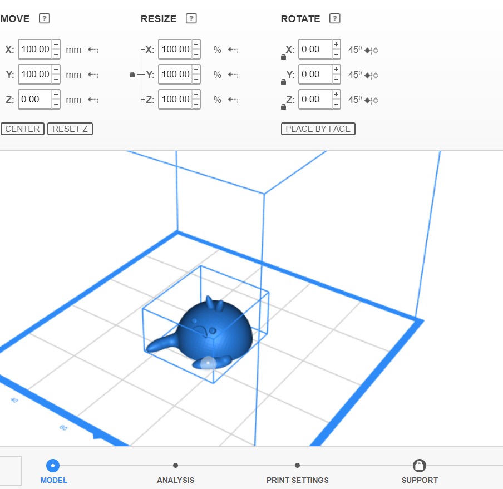Image resolution: width=503 pixels, height=489 pixels.
Task: Decrease Move Z with minus stepper
Action: (x=56, y=104)
